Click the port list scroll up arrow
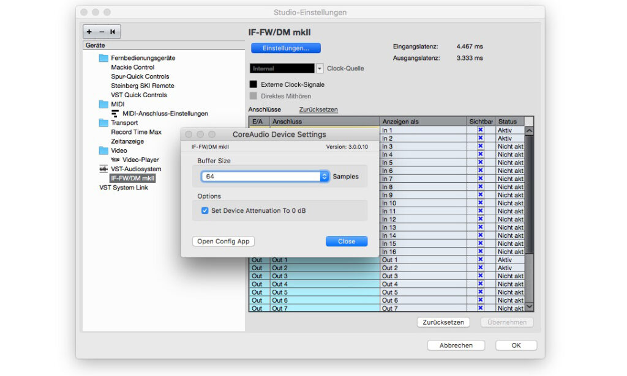 pos(529,130)
